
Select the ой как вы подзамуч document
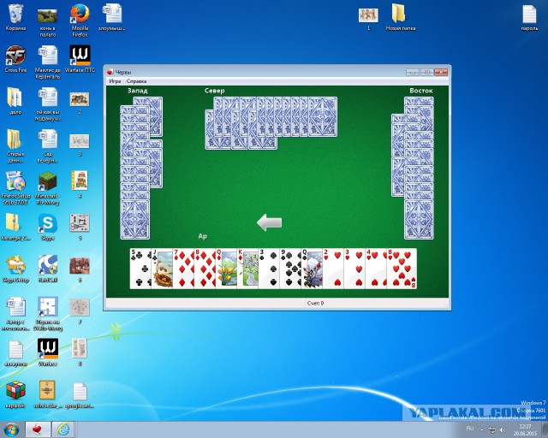tap(48, 104)
